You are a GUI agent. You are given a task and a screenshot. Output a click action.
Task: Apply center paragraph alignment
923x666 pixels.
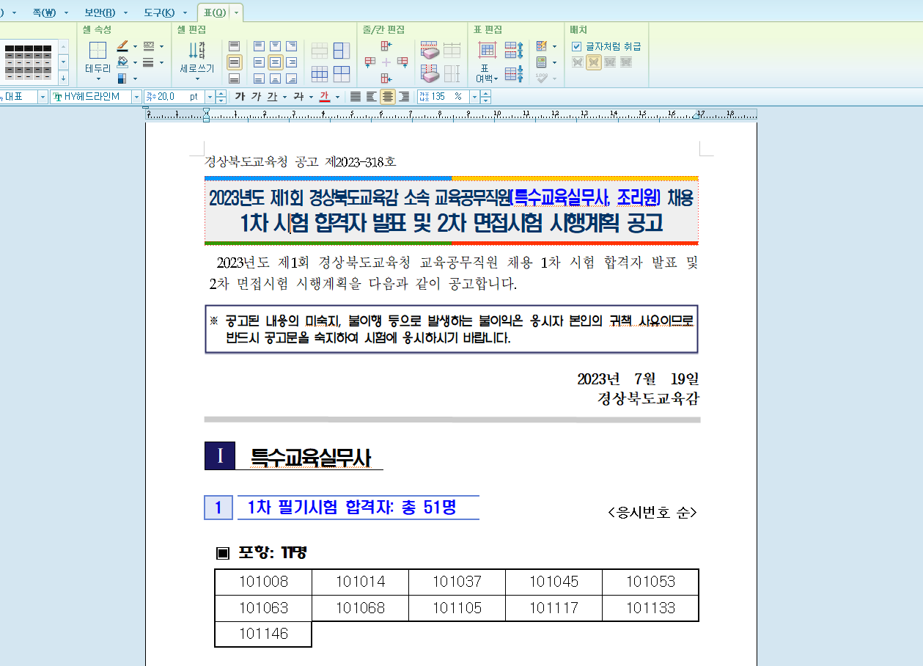(386, 96)
